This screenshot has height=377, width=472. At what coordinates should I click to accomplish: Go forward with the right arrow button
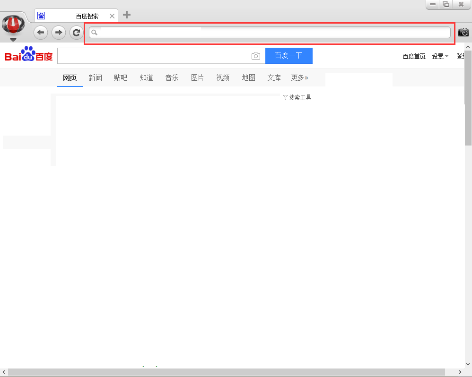pyautogui.click(x=59, y=33)
